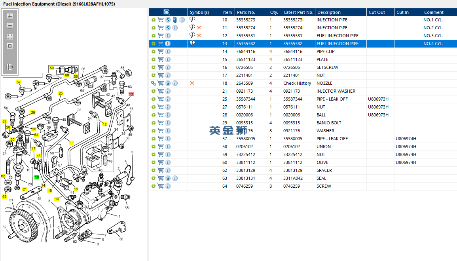457x261 pixels.
Task: Click the four-squares grid view icon
Action: coord(10,37)
